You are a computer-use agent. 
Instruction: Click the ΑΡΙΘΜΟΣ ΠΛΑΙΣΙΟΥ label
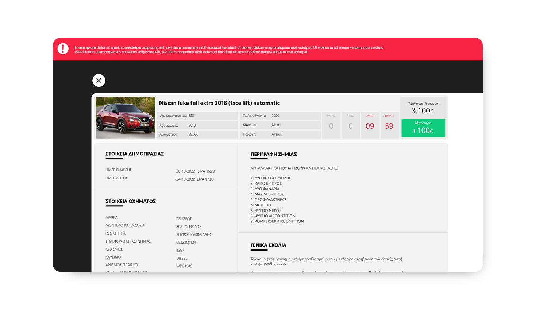point(122,265)
